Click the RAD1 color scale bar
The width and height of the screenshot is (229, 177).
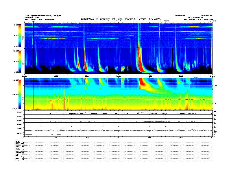click(x=20, y=62)
